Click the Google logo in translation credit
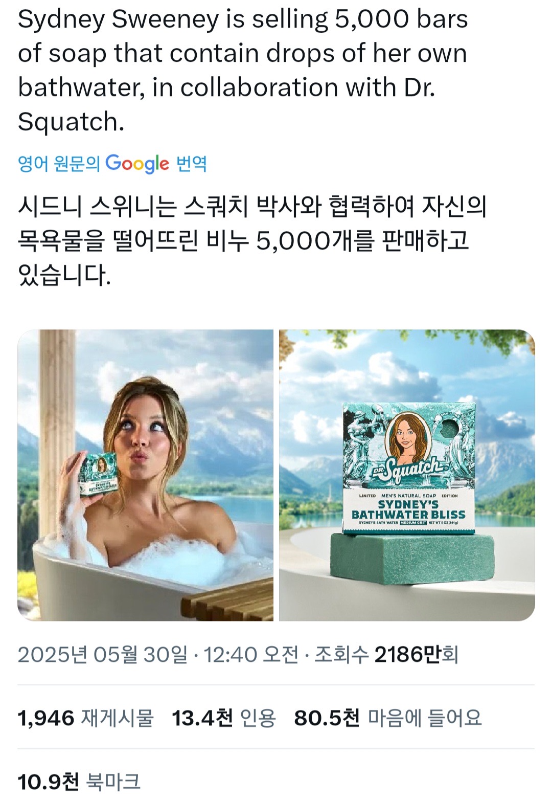Screen dimensions: 552x801 [x=137, y=164]
